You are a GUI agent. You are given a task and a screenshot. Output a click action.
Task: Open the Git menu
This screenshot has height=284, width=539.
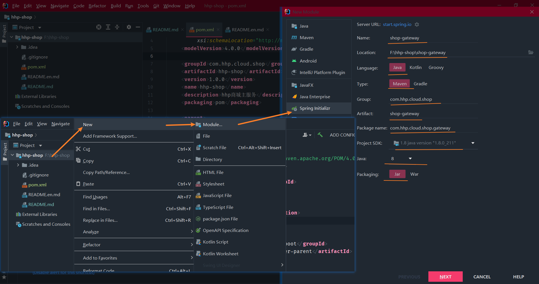click(x=156, y=6)
